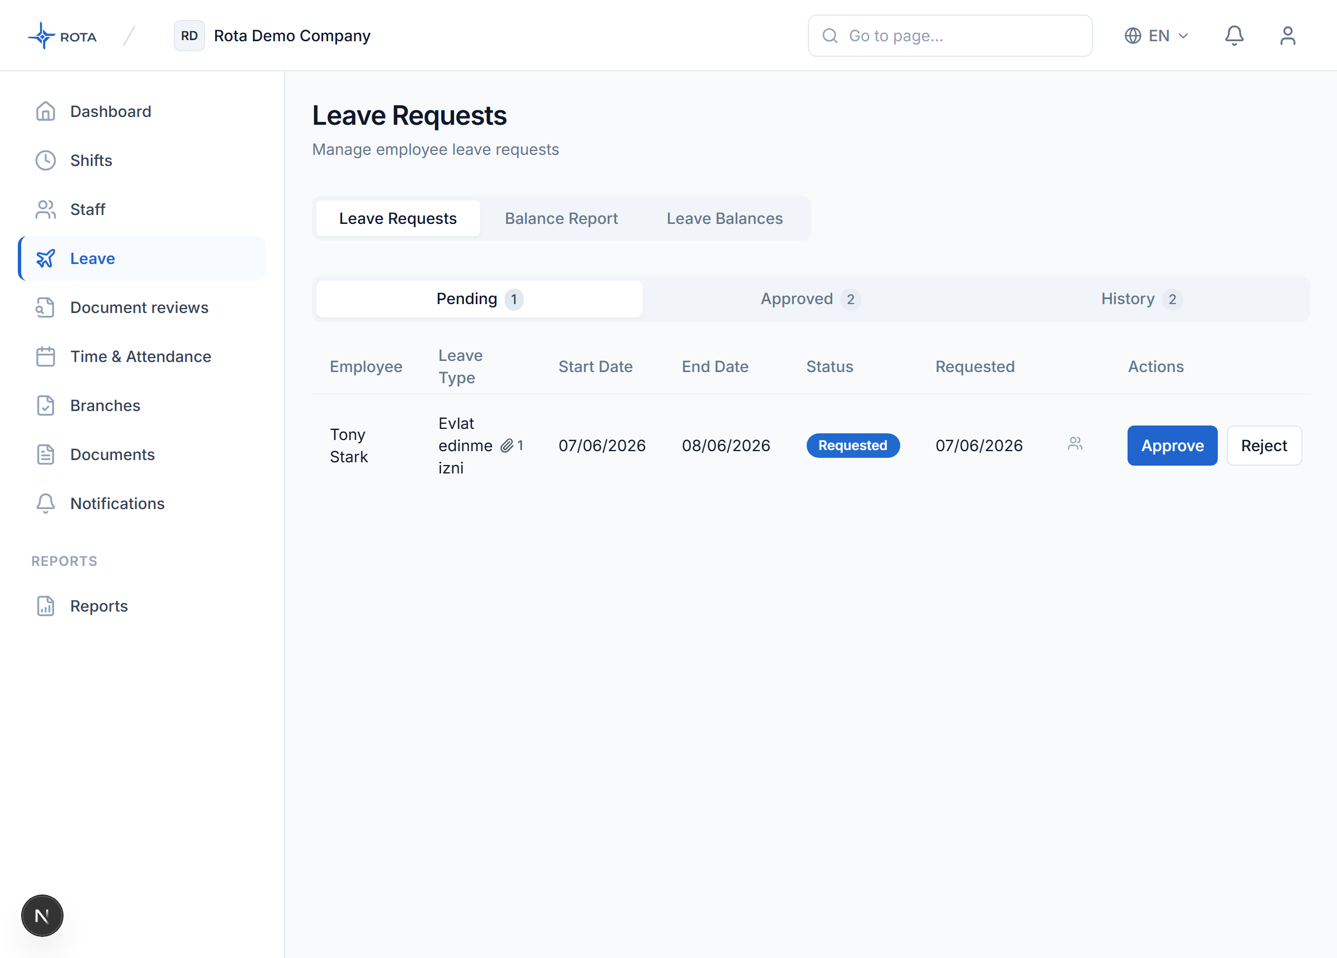Open the Next.js dev tools badge
The height and width of the screenshot is (958, 1337).
pos(42,915)
